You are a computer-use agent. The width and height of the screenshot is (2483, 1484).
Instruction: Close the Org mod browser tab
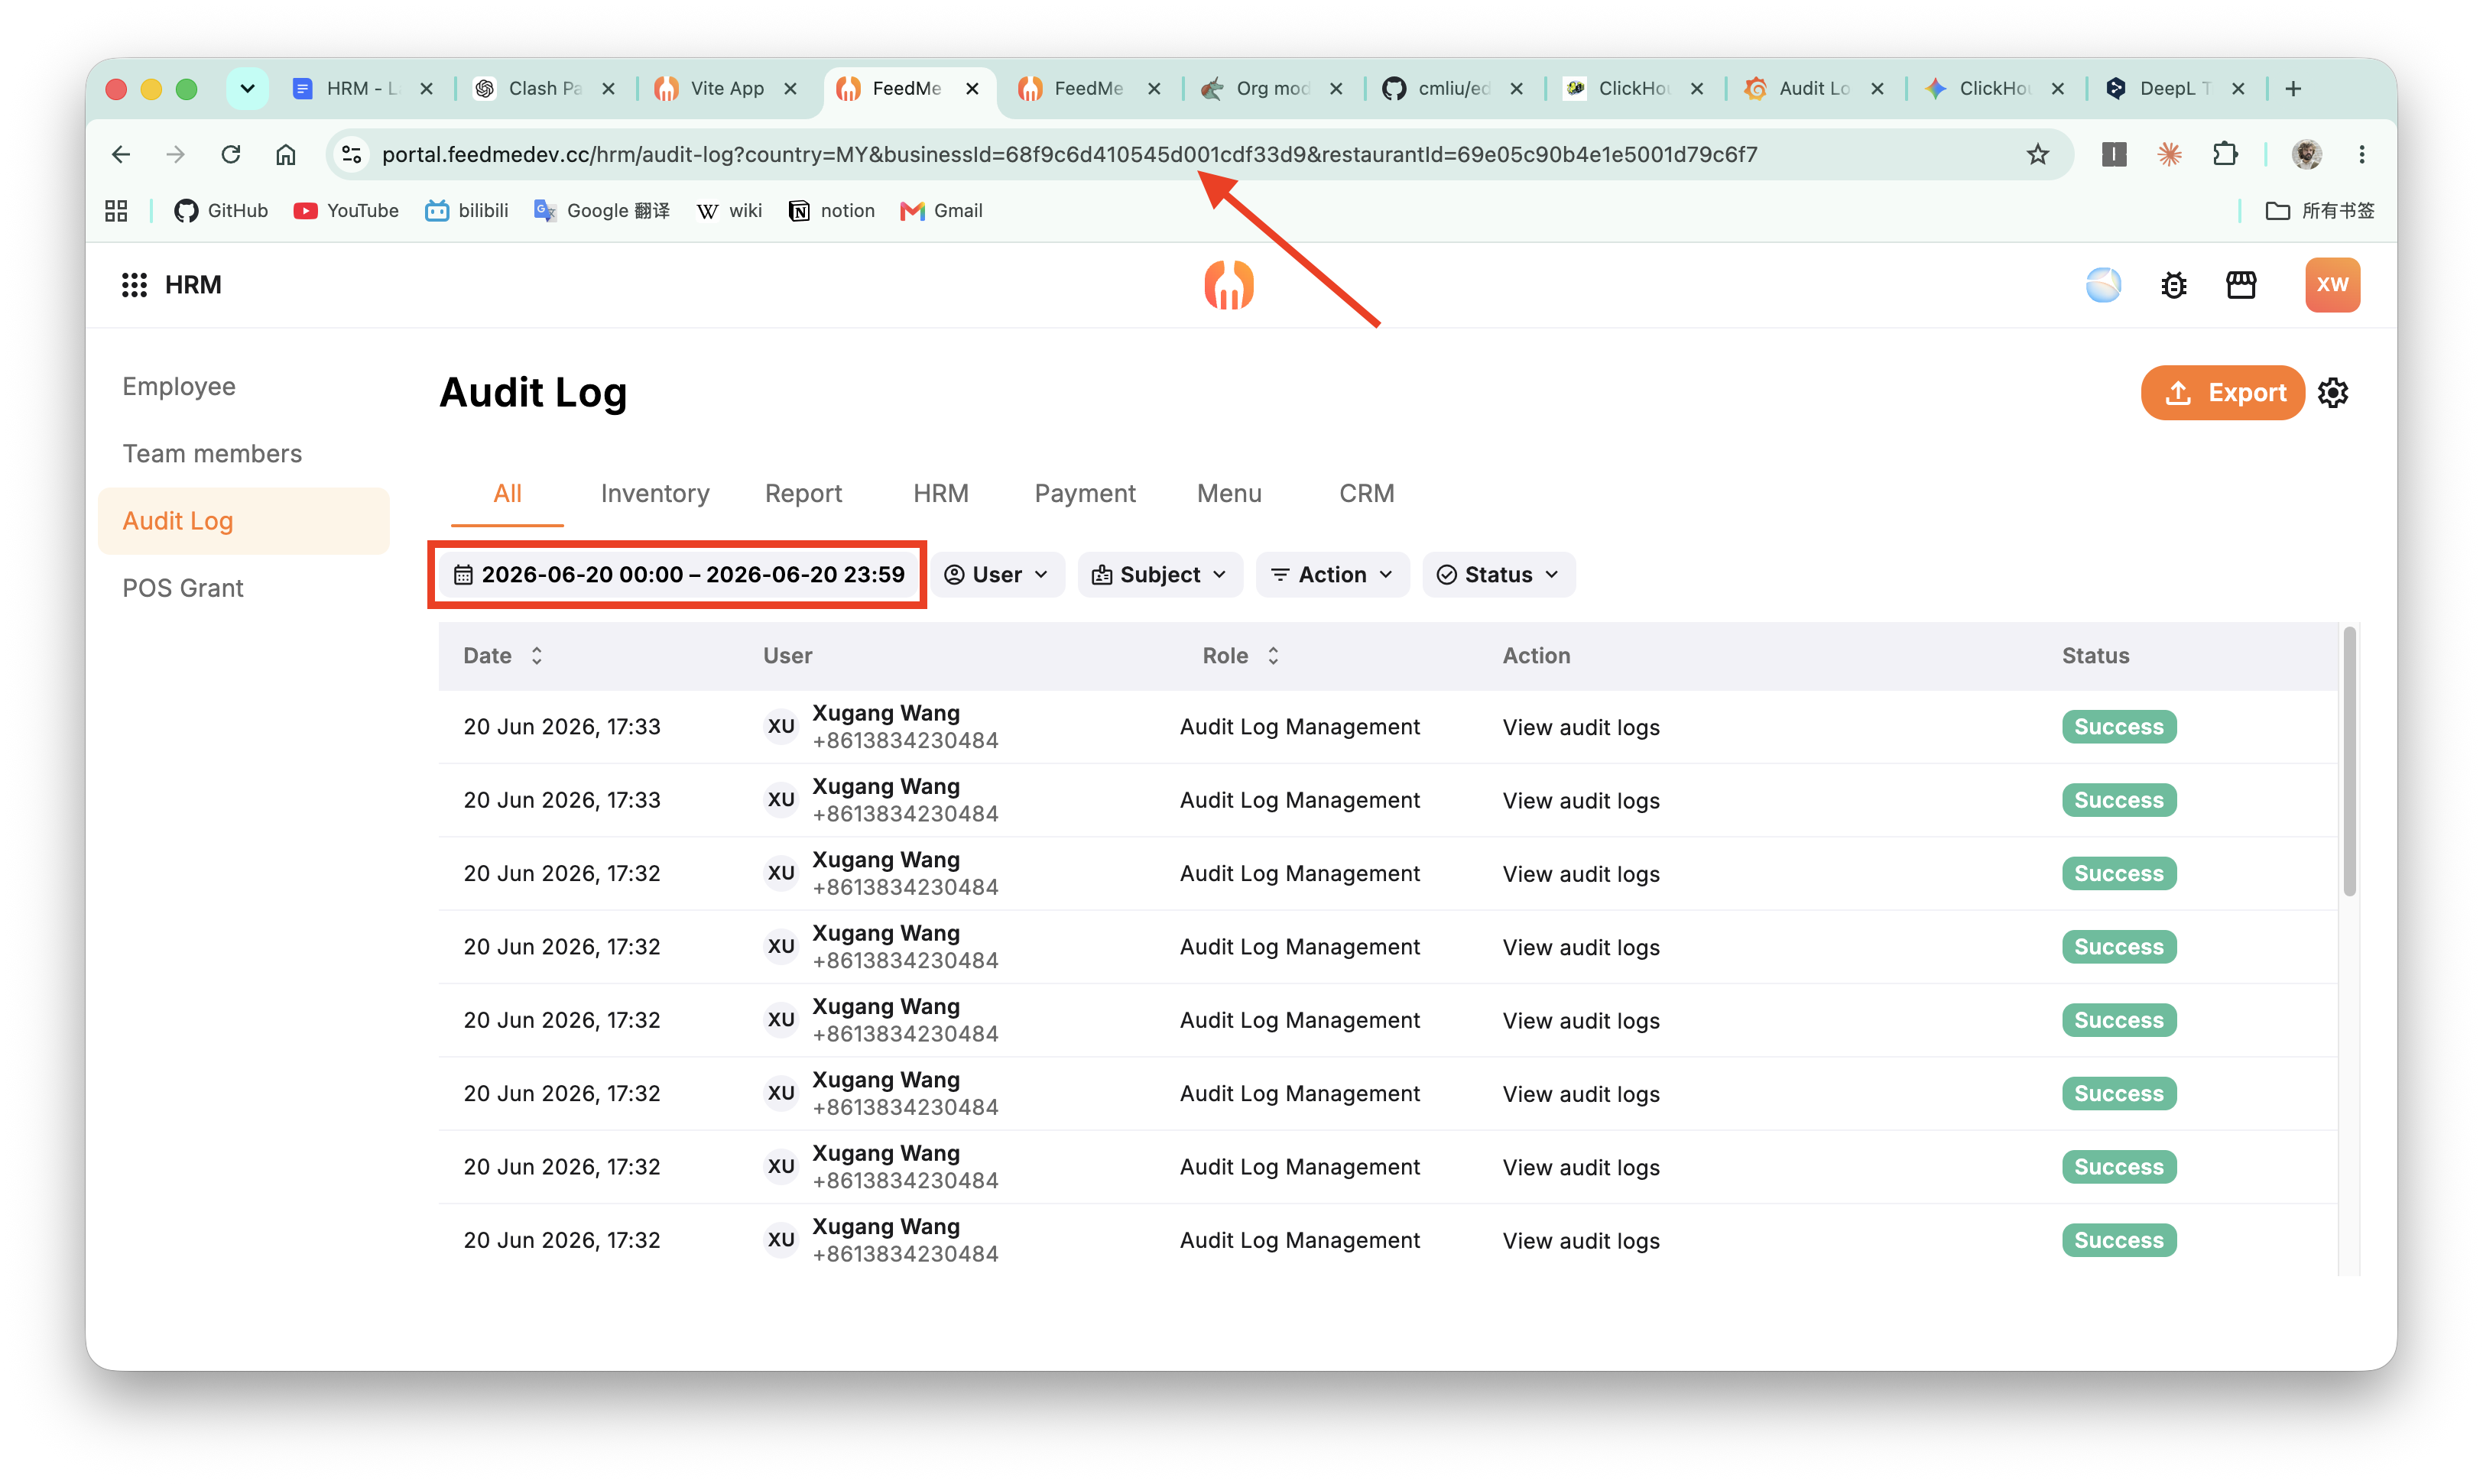pyautogui.click(x=1335, y=88)
